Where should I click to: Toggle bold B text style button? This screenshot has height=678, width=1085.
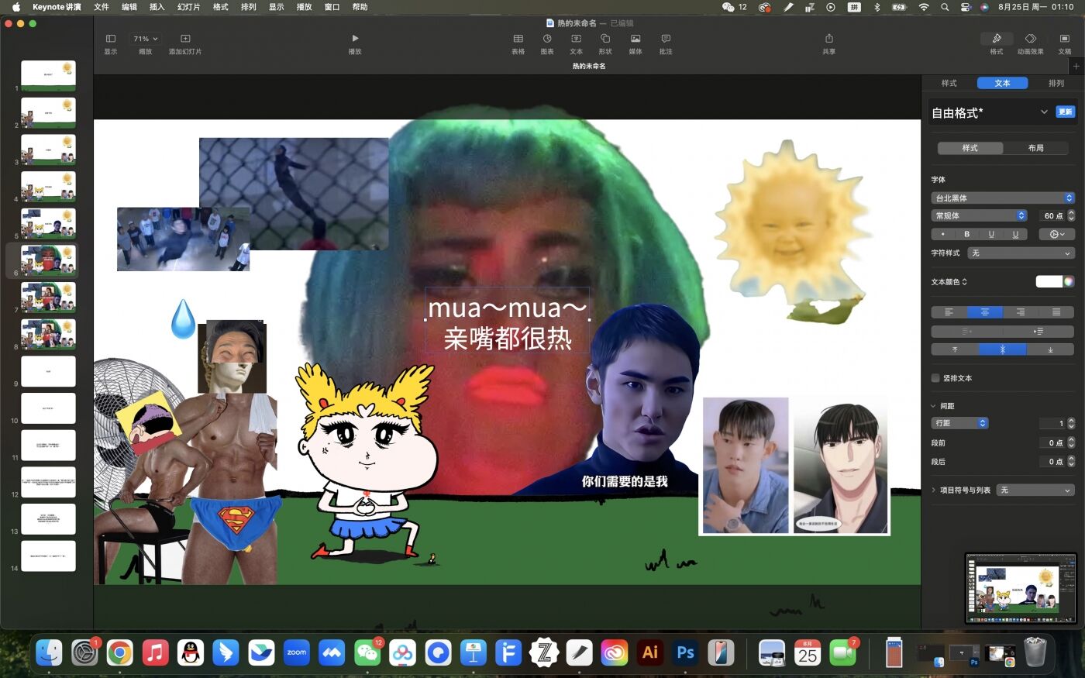coord(966,234)
